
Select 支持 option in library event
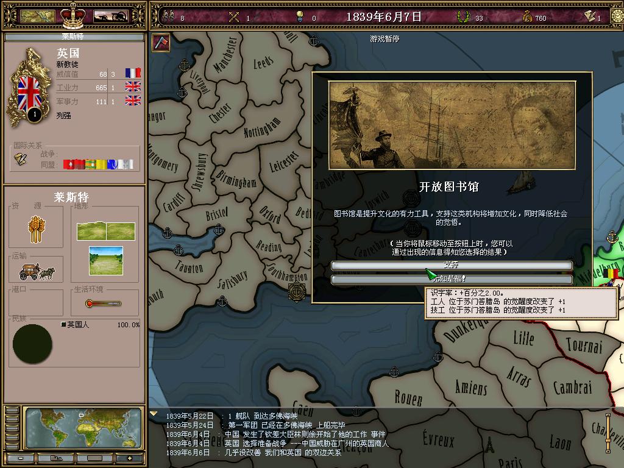pos(452,266)
